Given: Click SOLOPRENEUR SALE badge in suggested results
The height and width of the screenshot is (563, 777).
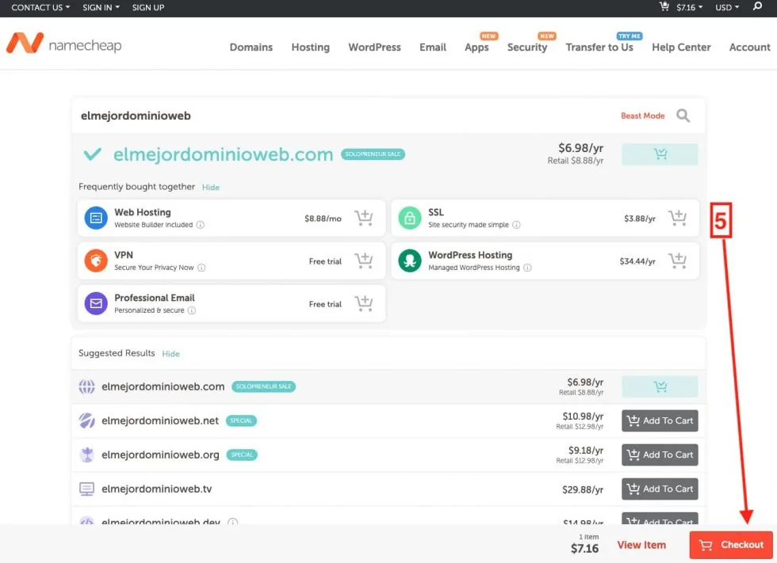Looking at the screenshot, I should click(x=263, y=386).
